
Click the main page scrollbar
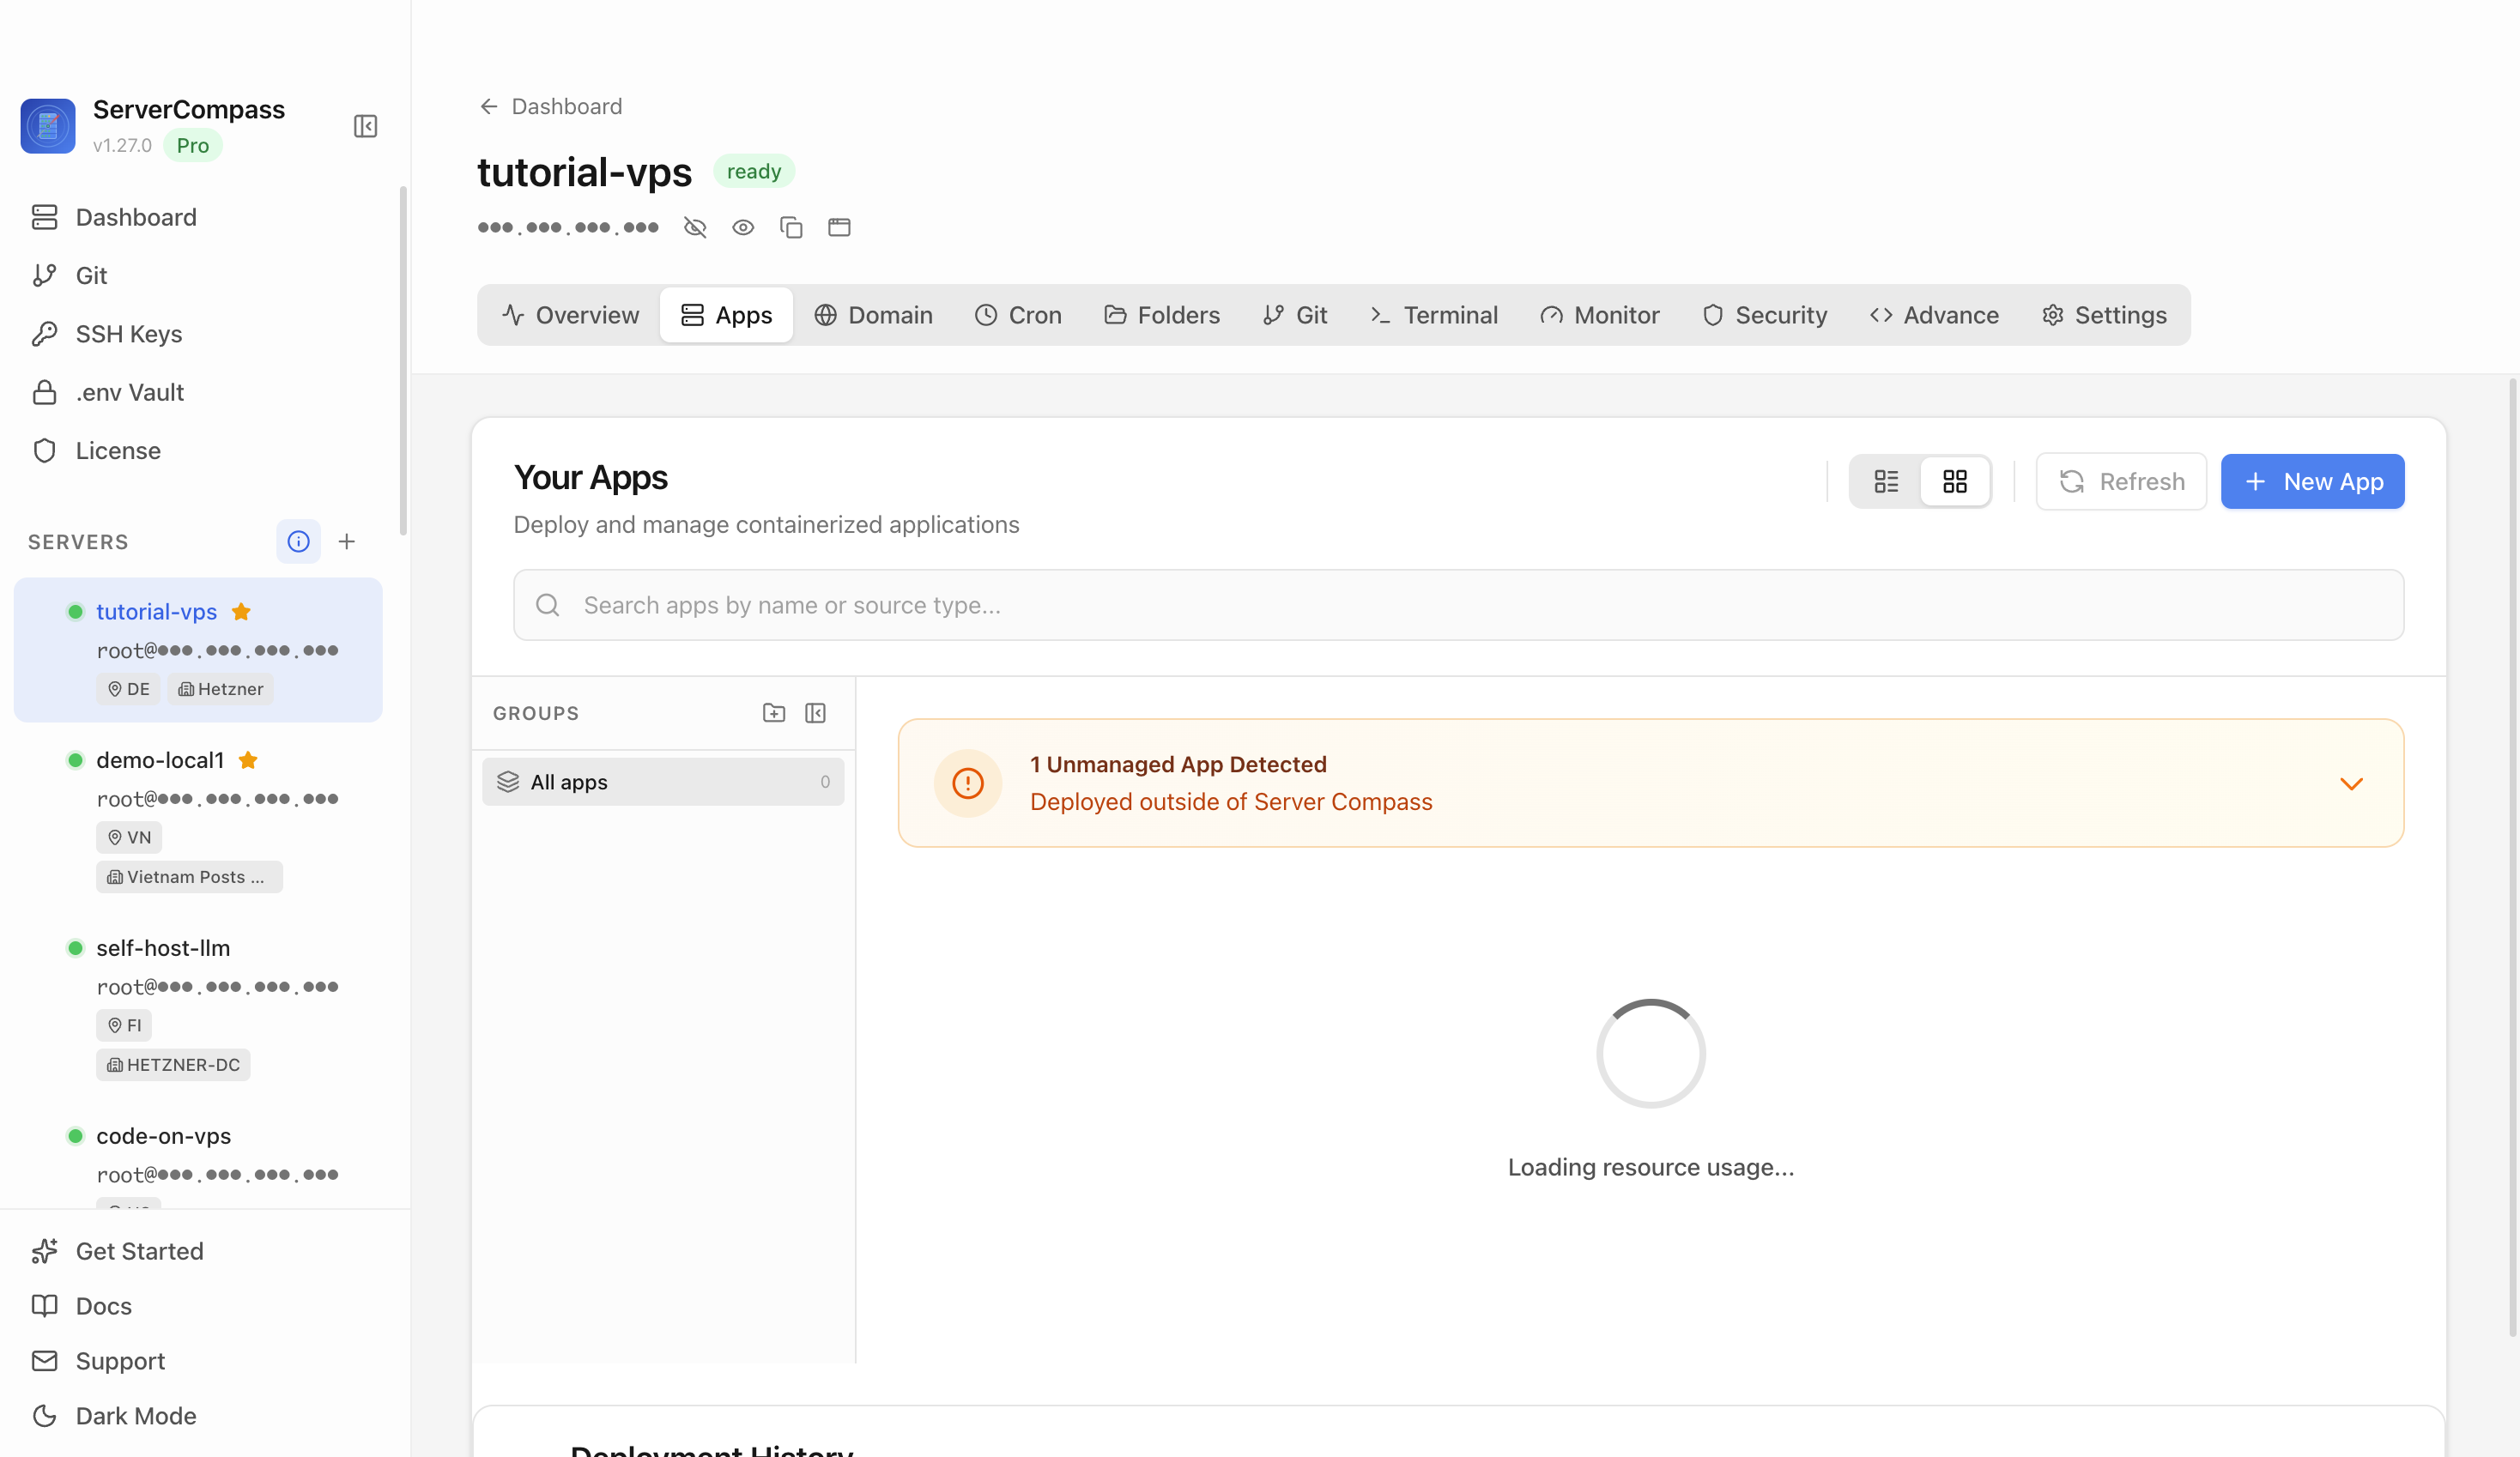(x=2512, y=857)
